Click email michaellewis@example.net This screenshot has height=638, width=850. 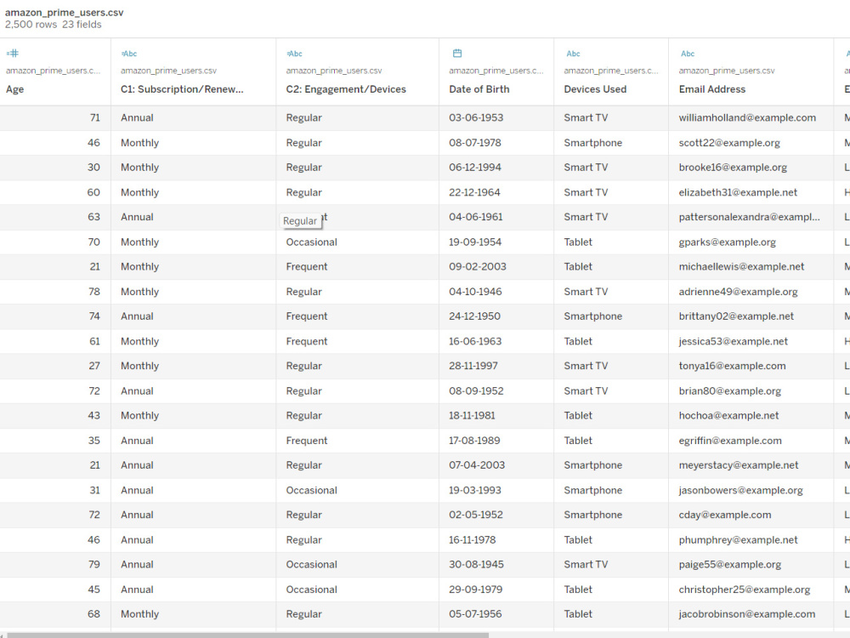[x=741, y=267]
